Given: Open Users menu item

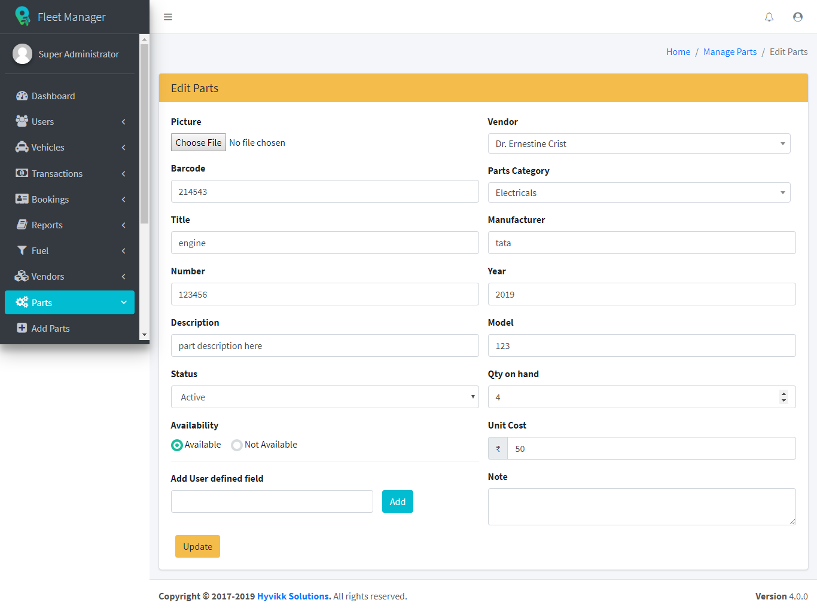Looking at the screenshot, I should coord(69,121).
